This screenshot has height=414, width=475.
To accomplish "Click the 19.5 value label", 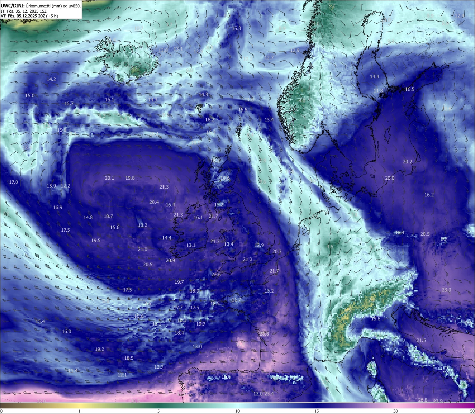I will (96, 241).
